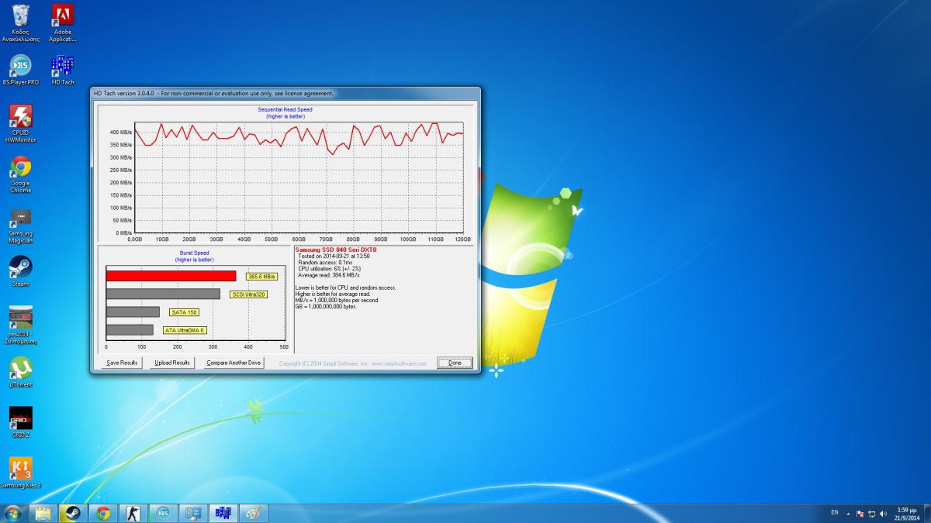Image resolution: width=931 pixels, height=523 pixels.
Task: Click the SCSI Ultra320 gray bar
Action: tap(163, 294)
